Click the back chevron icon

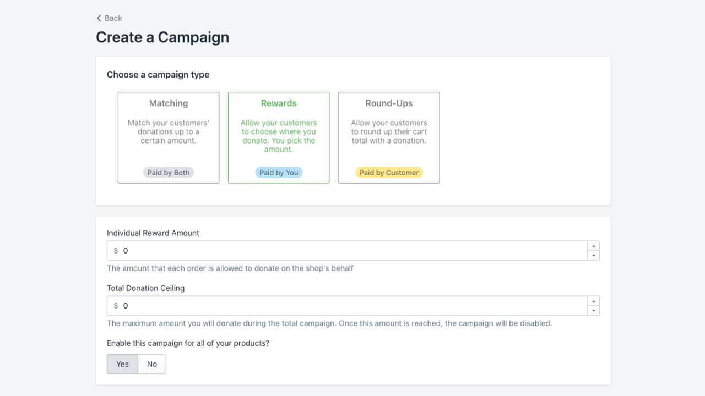click(x=99, y=18)
